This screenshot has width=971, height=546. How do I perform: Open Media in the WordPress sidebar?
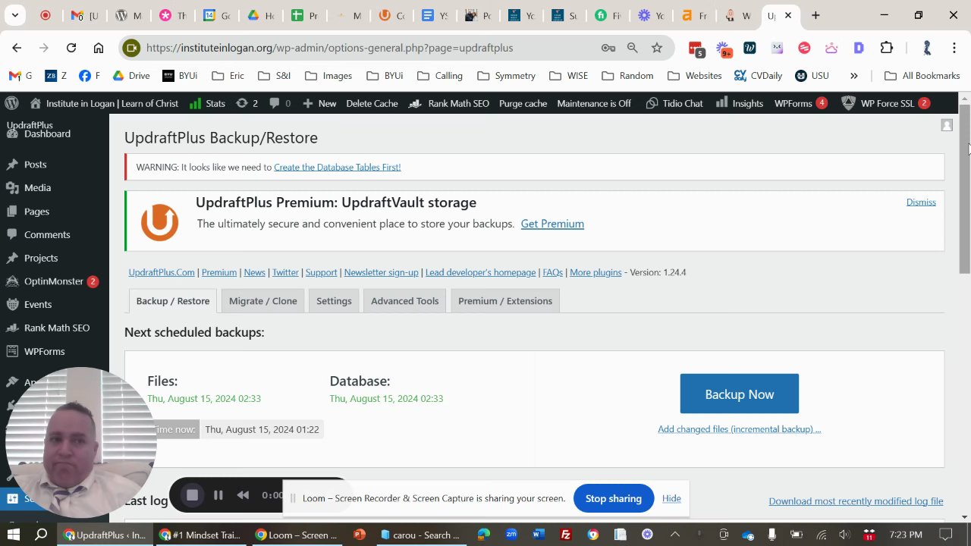[x=37, y=187]
